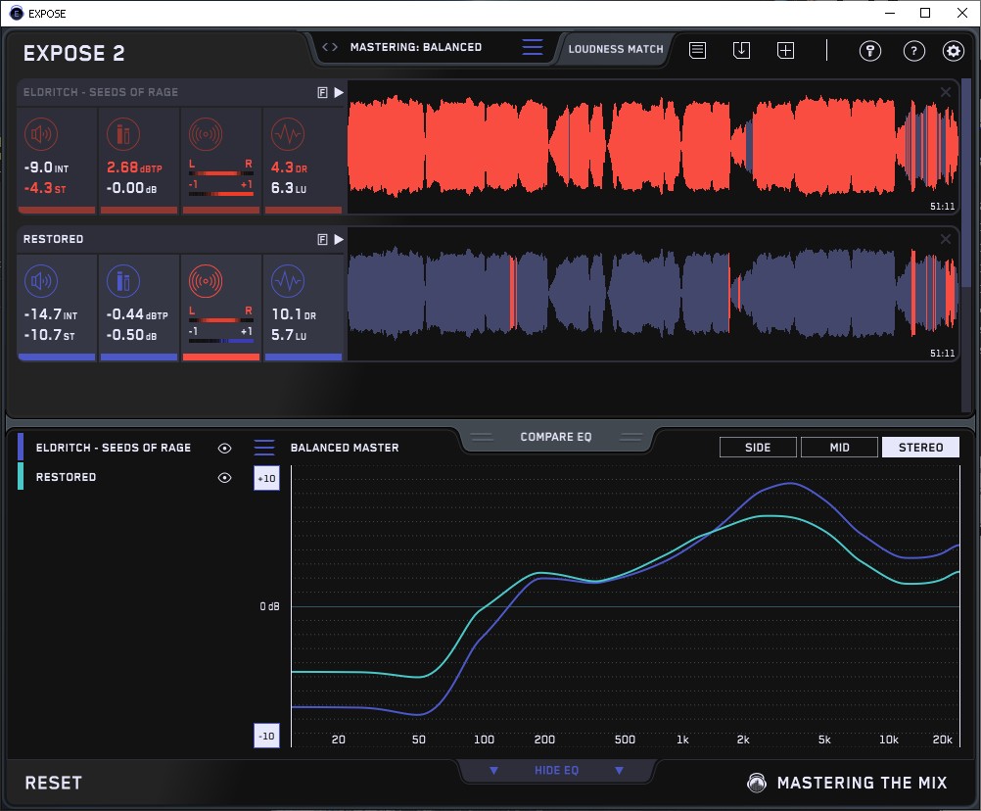Hide the Restored EQ curve with eye icon
This screenshot has height=811, width=981.
[225, 478]
